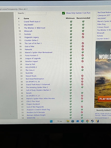Uncheck Show Only Games I Can Run

[63, 13]
